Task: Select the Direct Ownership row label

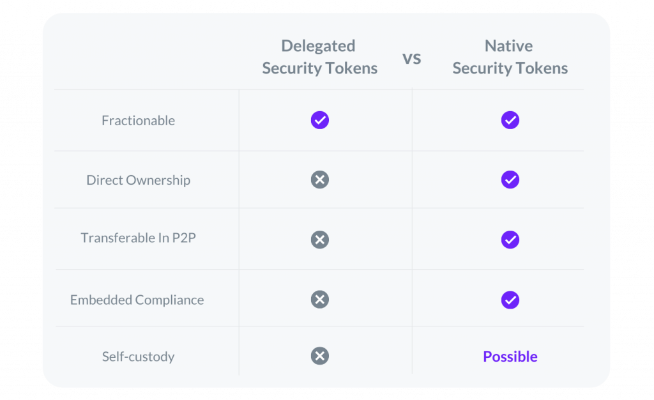Action: [x=138, y=180]
